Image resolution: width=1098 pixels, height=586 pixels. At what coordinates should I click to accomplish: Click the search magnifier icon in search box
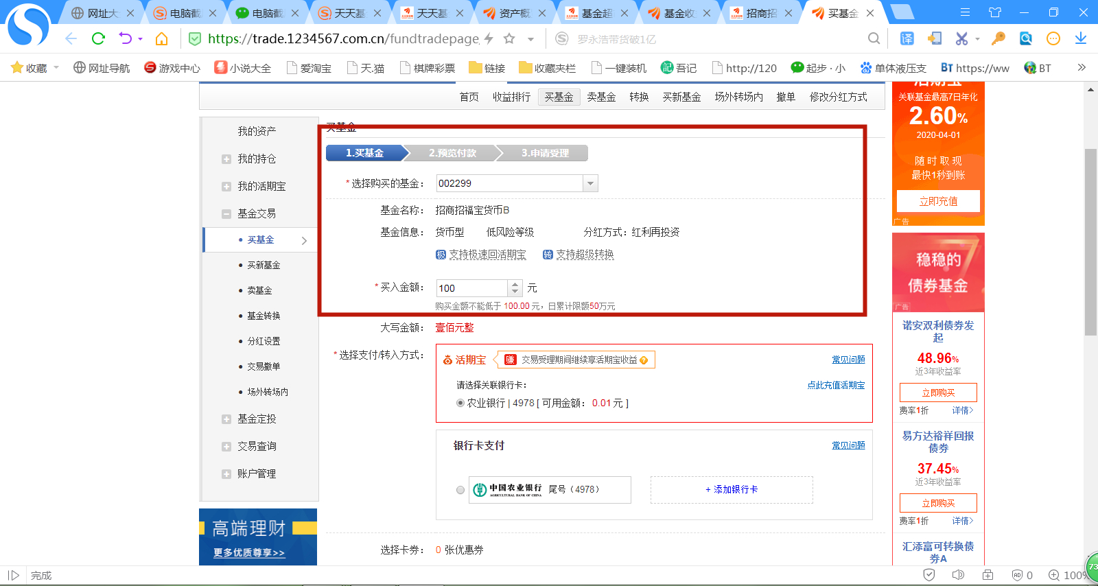click(x=874, y=38)
